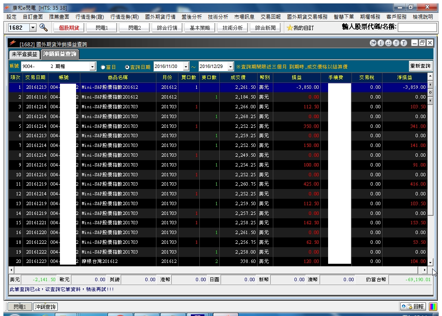Click the 交易日期 column header

click(35, 77)
